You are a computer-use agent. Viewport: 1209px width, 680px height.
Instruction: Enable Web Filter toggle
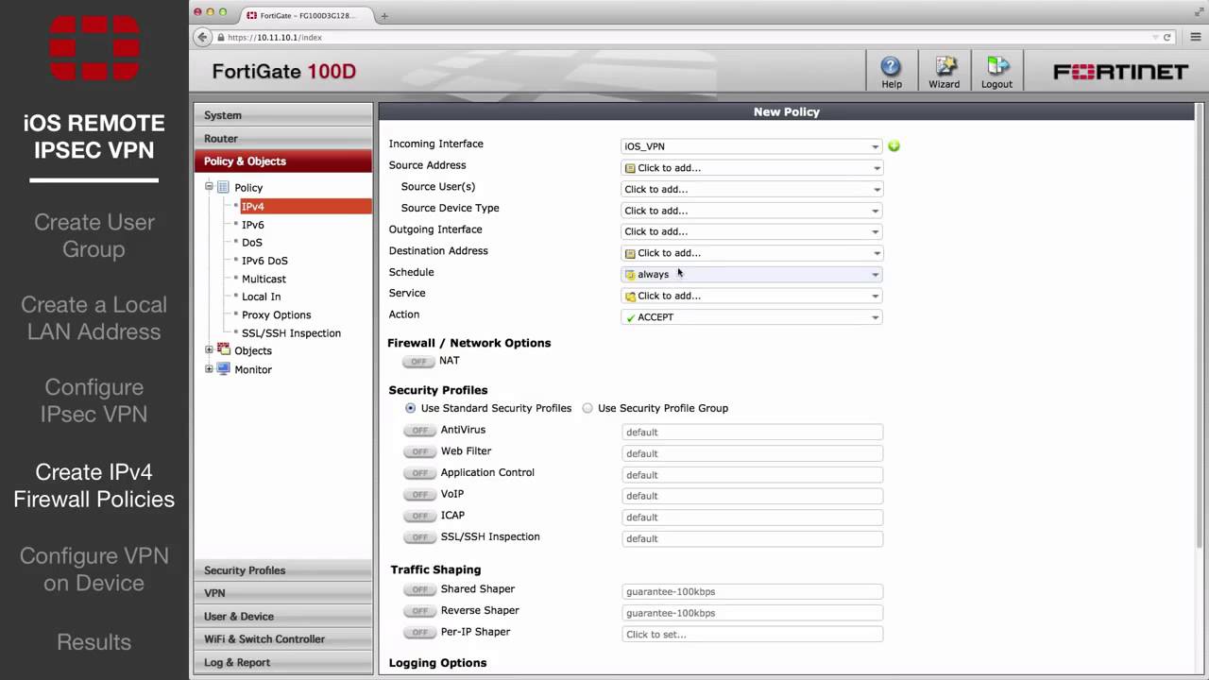point(419,451)
